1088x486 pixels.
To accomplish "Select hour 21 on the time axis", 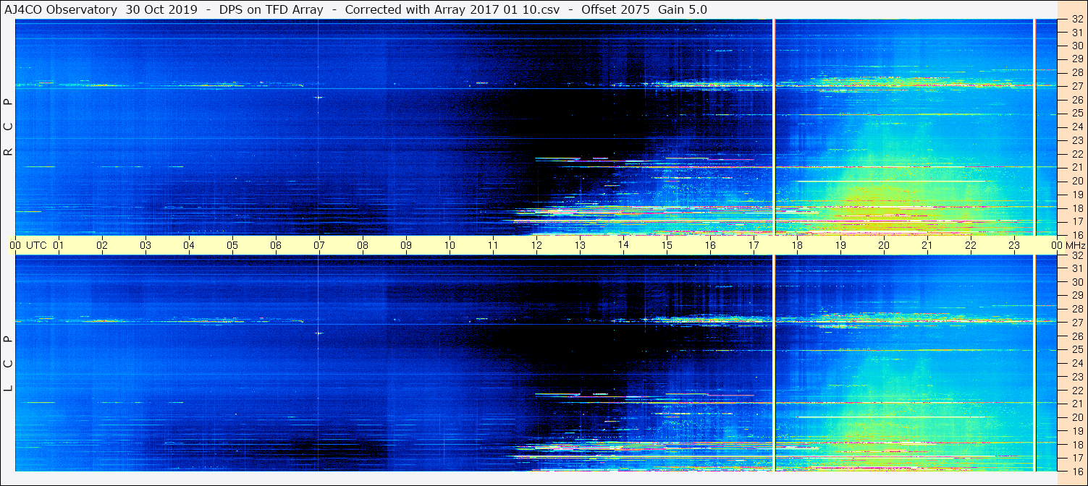I will tap(927, 245).
